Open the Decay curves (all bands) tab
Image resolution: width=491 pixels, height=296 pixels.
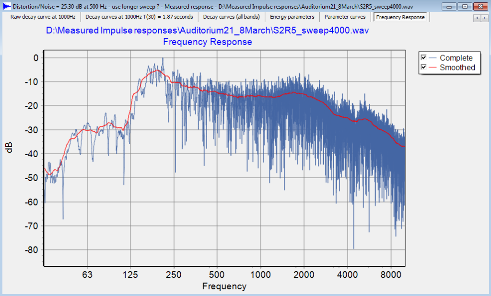[232, 17]
